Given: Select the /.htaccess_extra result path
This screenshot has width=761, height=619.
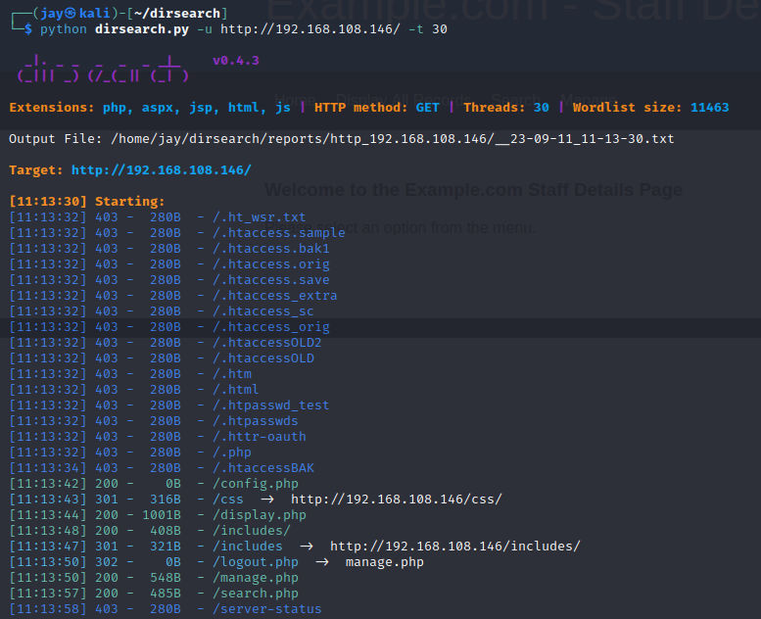Looking at the screenshot, I should (274, 295).
